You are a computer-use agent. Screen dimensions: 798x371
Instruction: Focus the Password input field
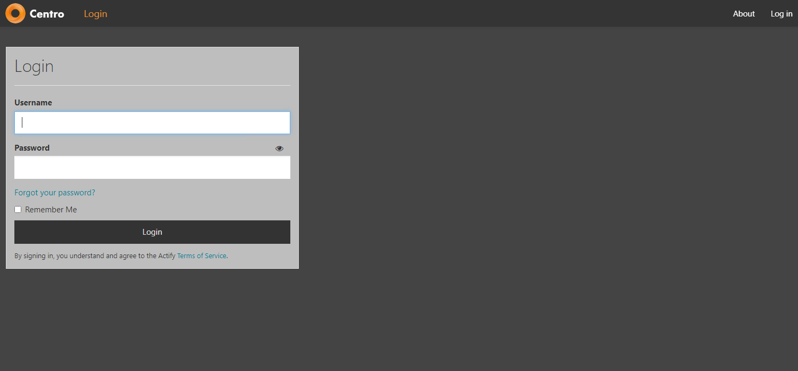coord(152,168)
